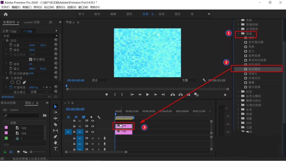Play the program monitor
Screen dimensions: 286x161
(148, 94)
